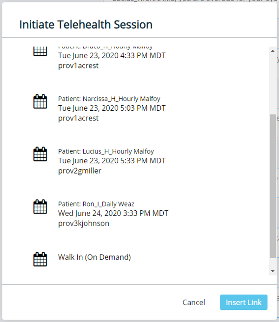Pick the Wed June 24, 3:33 PM appointment
This screenshot has height=322, width=279.
(x=113, y=213)
